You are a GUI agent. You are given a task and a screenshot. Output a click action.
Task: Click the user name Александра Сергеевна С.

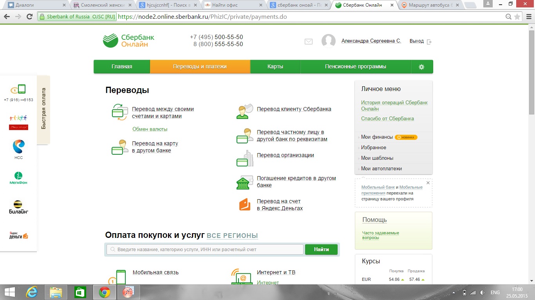click(371, 41)
